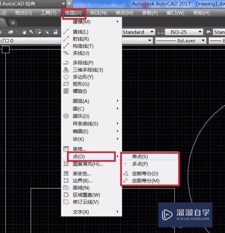This screenshot has width=225, height=233.
Task: Pick the Boundary (边界) icon
Action: coord(66,180)
